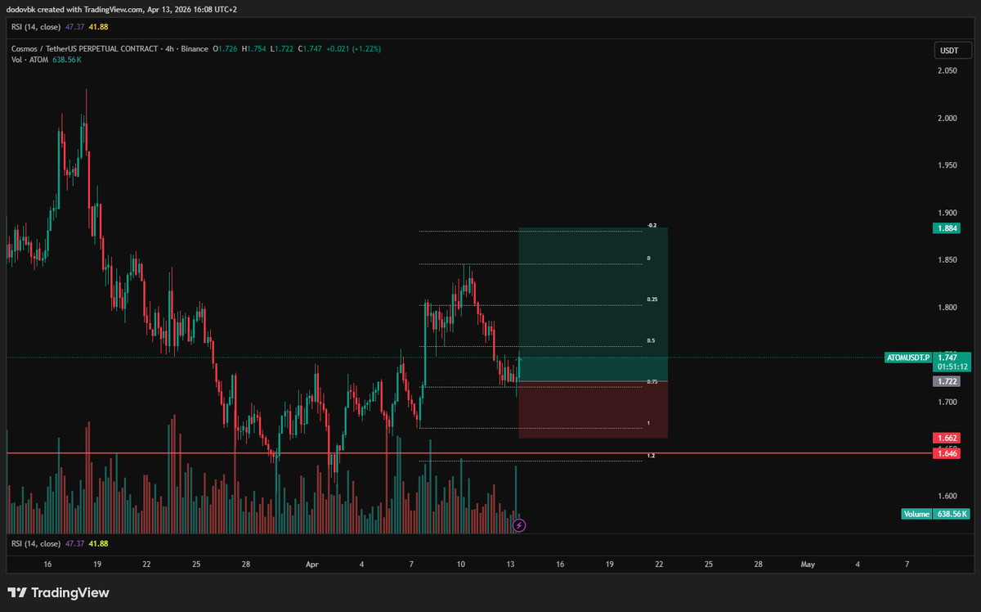The height and width of the screenshot is (612, 981).
Task: Click the 1.800 price axis label
Action: [x=947, y=308]
